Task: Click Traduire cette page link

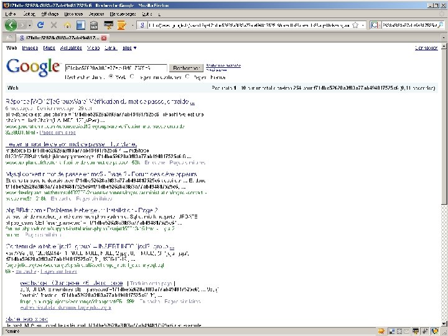Action: [x=151, y=283]
